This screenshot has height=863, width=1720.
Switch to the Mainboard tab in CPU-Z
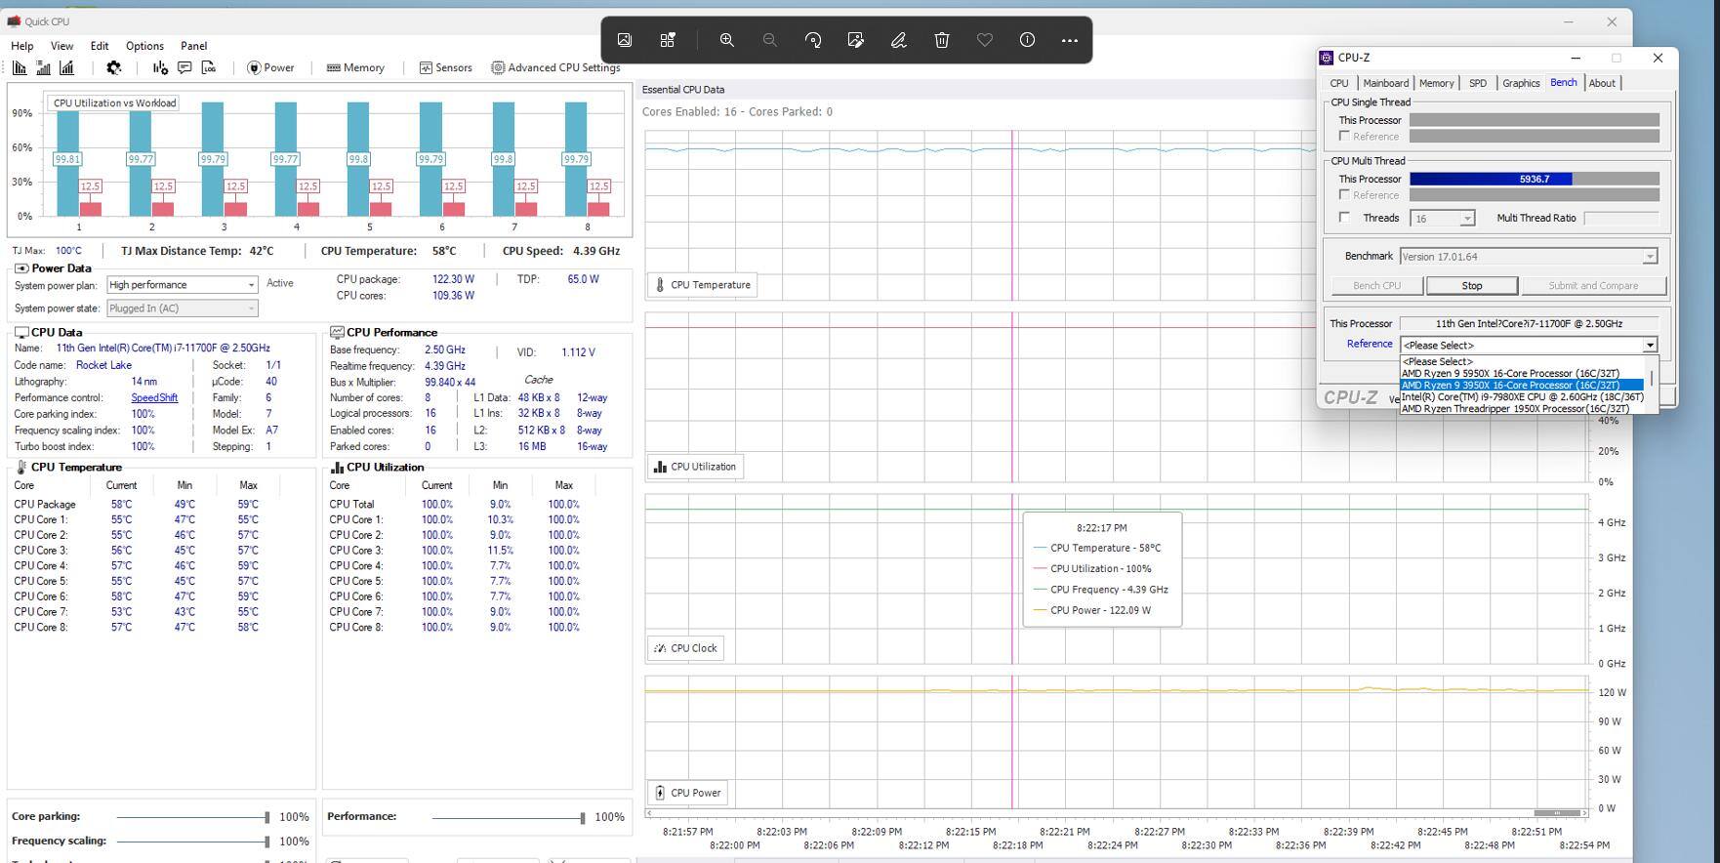pyautogui.click(x=1385, y=83)
